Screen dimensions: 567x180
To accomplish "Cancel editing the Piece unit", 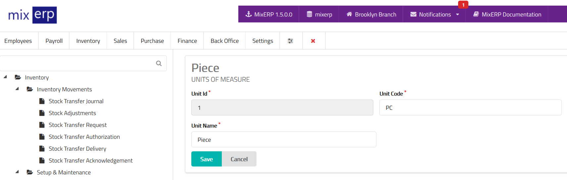I will pyautogui.click(x=239, y=159).
